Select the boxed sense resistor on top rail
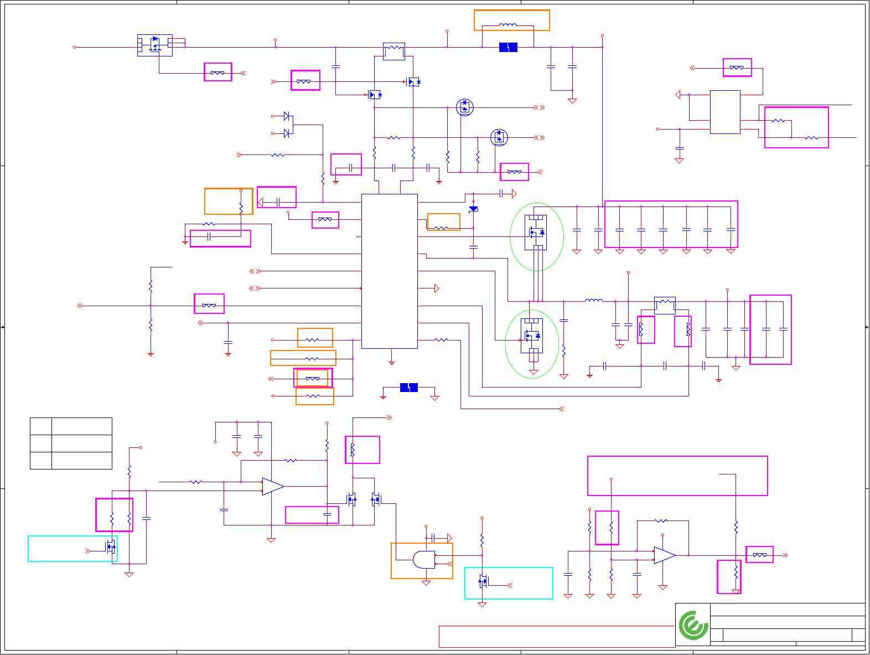 394,51
